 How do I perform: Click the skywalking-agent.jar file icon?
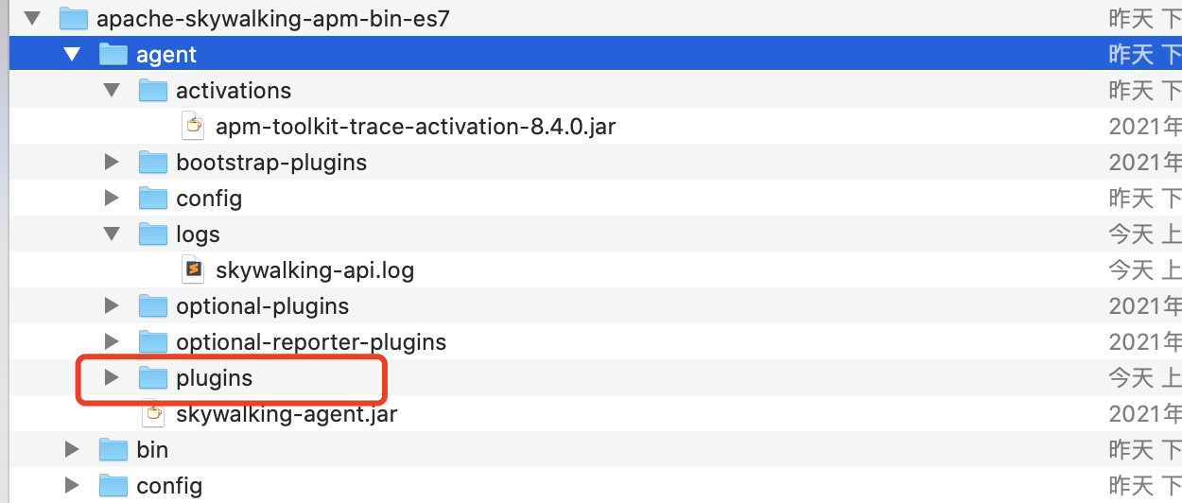pos(153,413)
